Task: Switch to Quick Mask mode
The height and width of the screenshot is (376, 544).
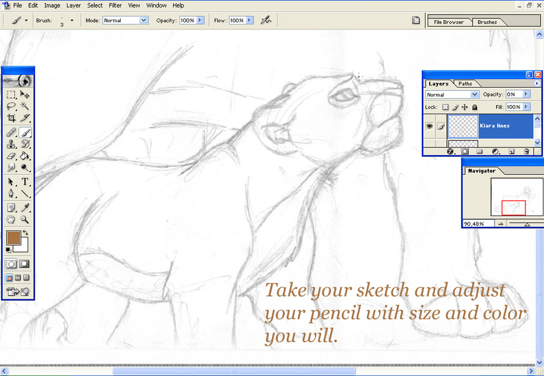Action: pos(24,264)
